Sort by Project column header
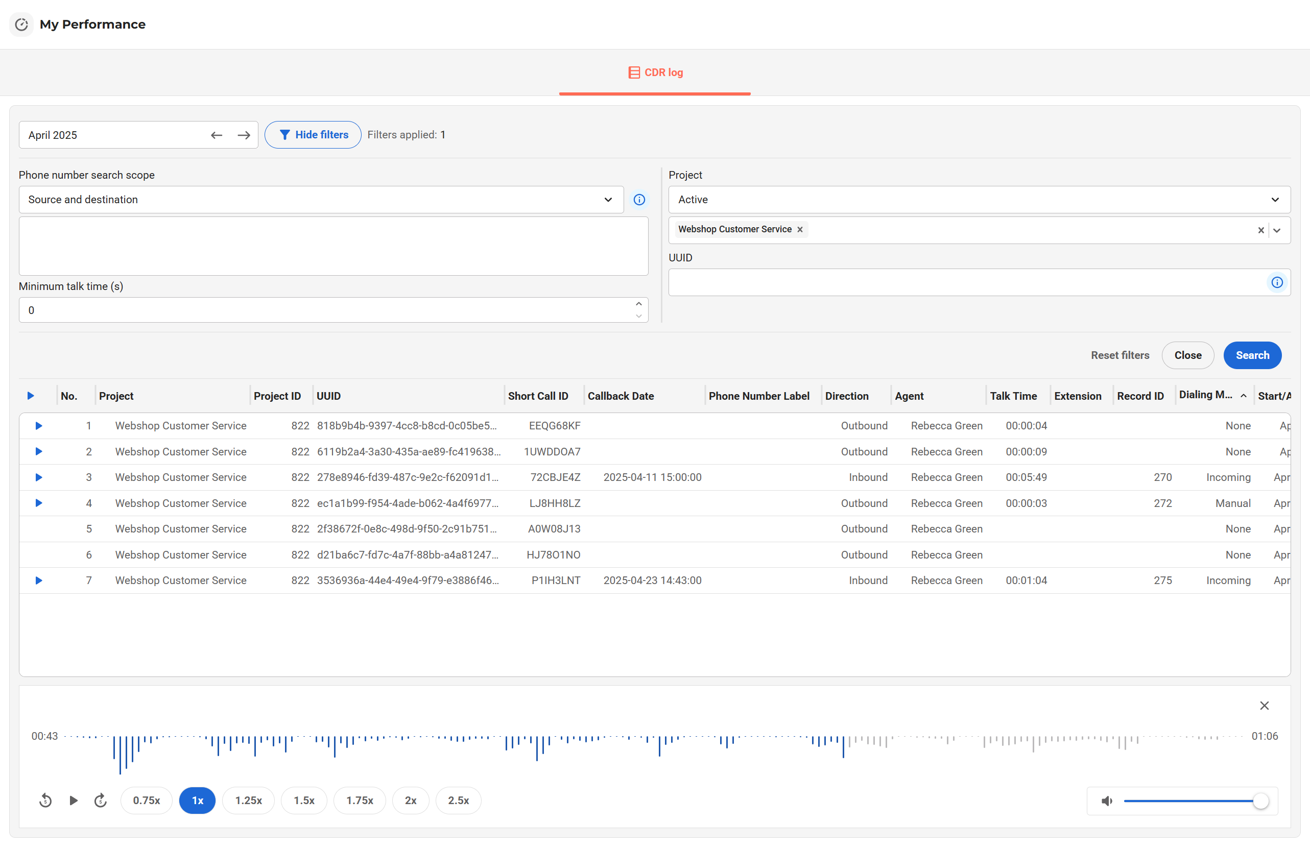The width and height of the screenshot is (1310, 847). pos(116,396)
